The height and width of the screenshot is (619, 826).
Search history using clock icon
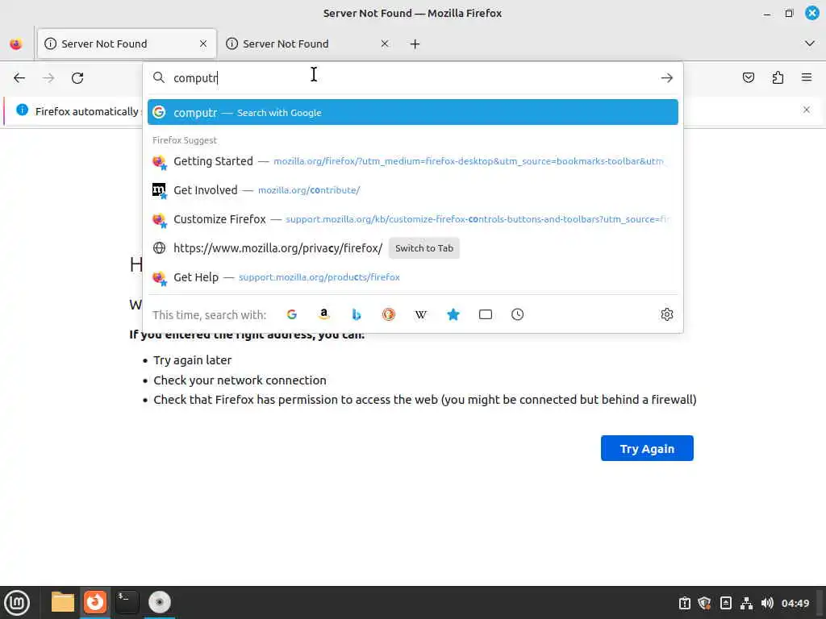(517, 315)
